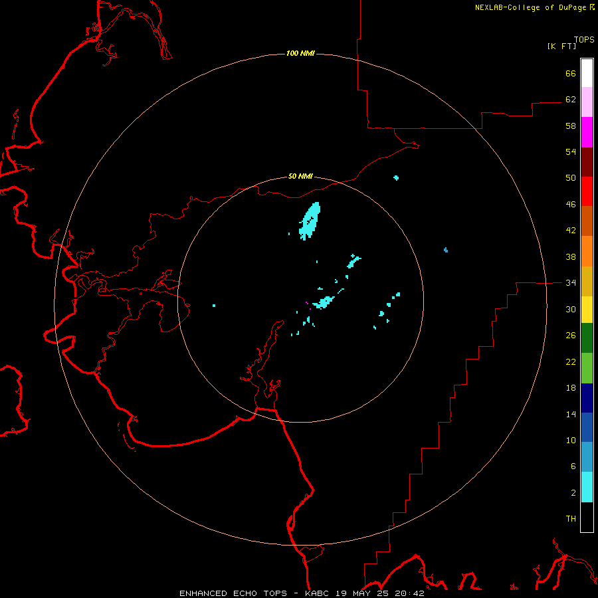The height and width of the screenshot is (598, 598).
Task: Click the 18 value on the legend
Action: [571, 388]
